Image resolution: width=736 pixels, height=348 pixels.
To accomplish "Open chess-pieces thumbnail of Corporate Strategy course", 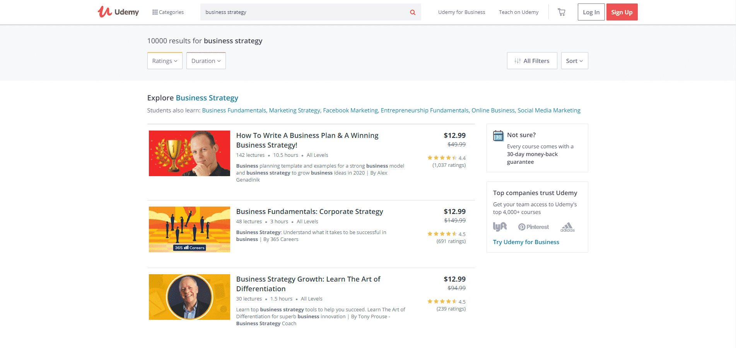I will 190,229.
